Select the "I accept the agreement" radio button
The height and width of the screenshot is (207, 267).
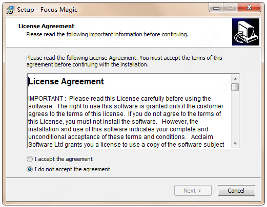(30, 159)
